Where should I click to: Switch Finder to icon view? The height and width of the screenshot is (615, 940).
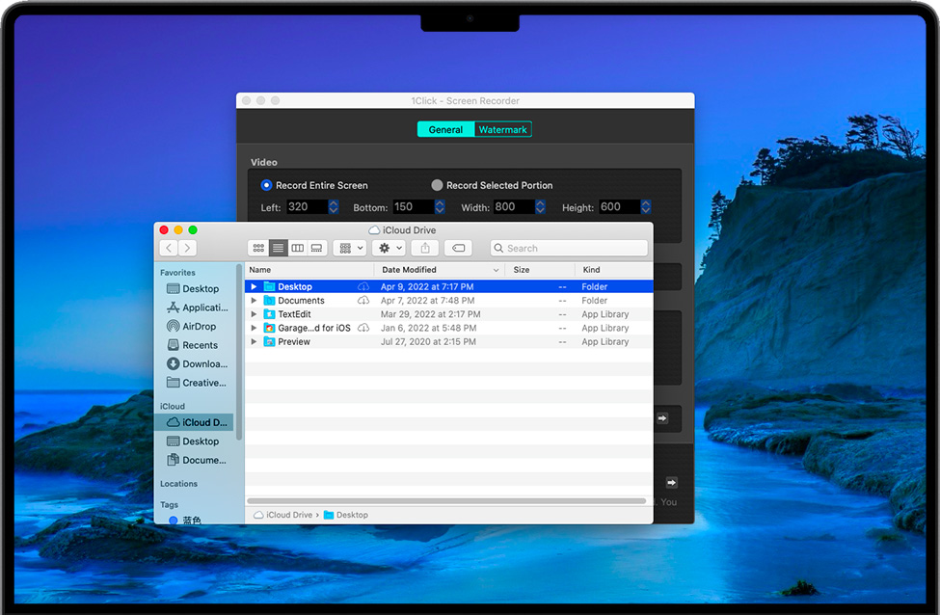point(258,248)
